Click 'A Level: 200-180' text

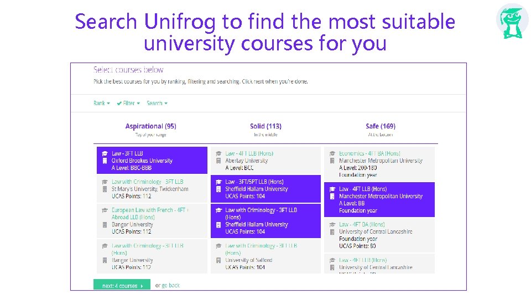(x=358, y=167)
